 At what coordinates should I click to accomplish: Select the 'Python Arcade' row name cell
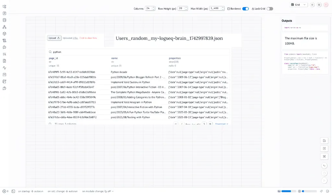click(x=119, y=72)
